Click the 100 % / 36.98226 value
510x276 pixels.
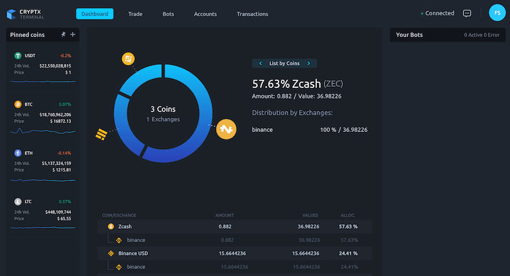344,129
